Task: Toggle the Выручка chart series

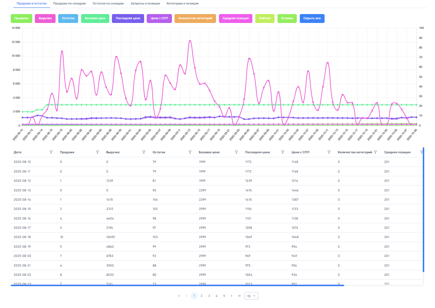Action: pos(45,18)
